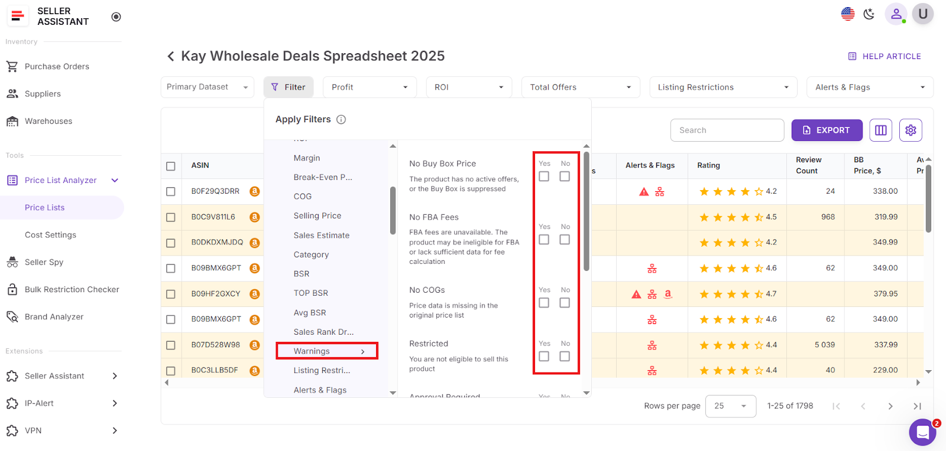
Task: Click the Seller Spy icon
Action: (12, 262)
